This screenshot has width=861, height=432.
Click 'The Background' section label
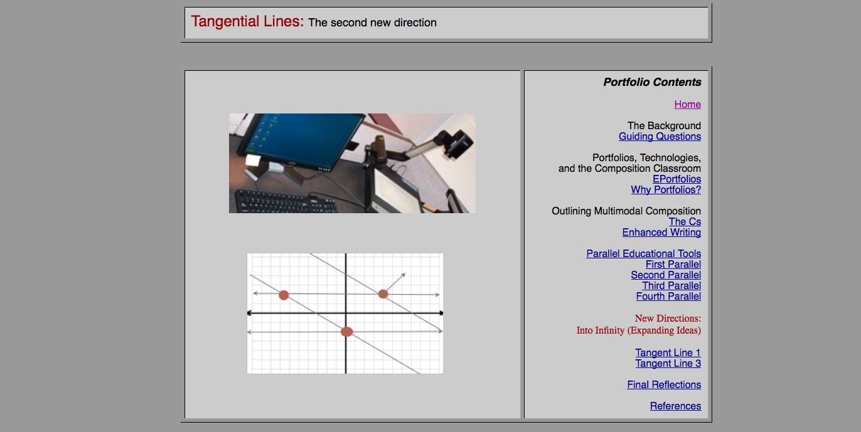pos(664,126)
